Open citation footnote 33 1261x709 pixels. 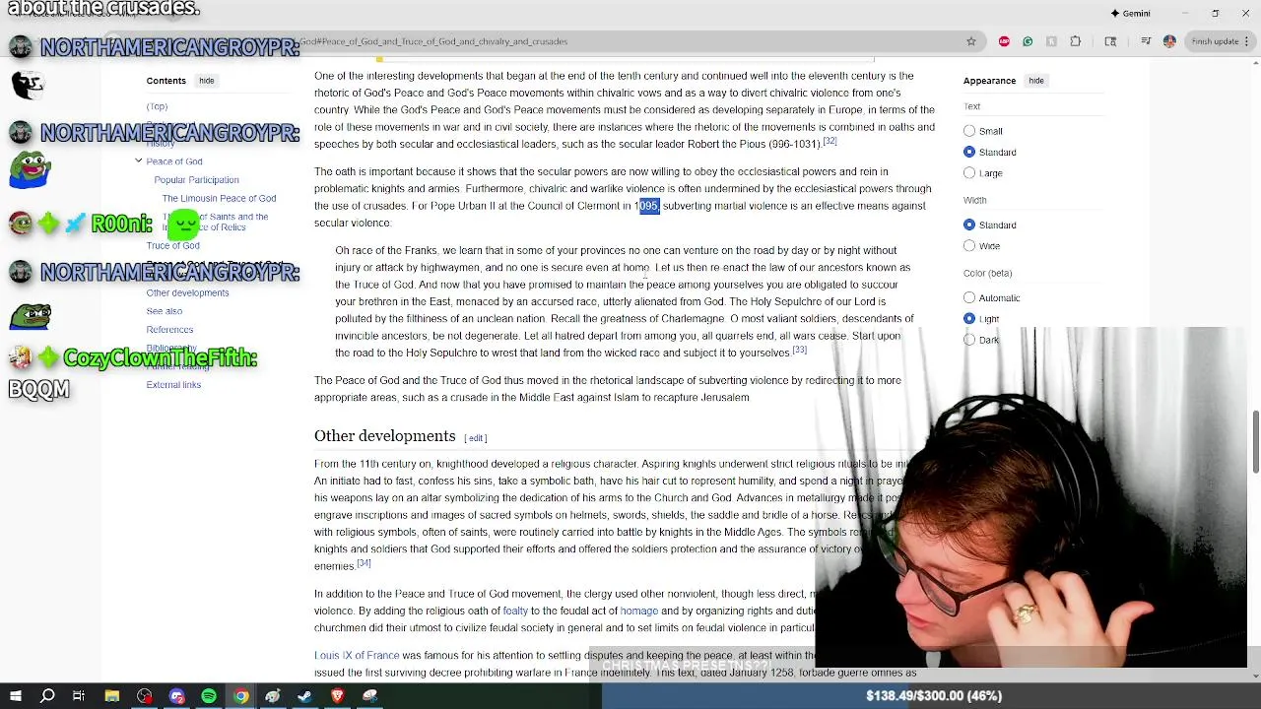click(799, 350)
